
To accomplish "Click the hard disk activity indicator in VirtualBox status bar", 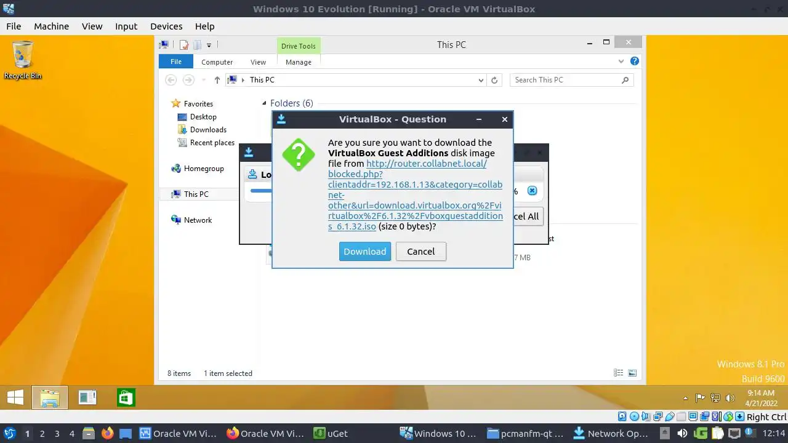I will point(622,417).
